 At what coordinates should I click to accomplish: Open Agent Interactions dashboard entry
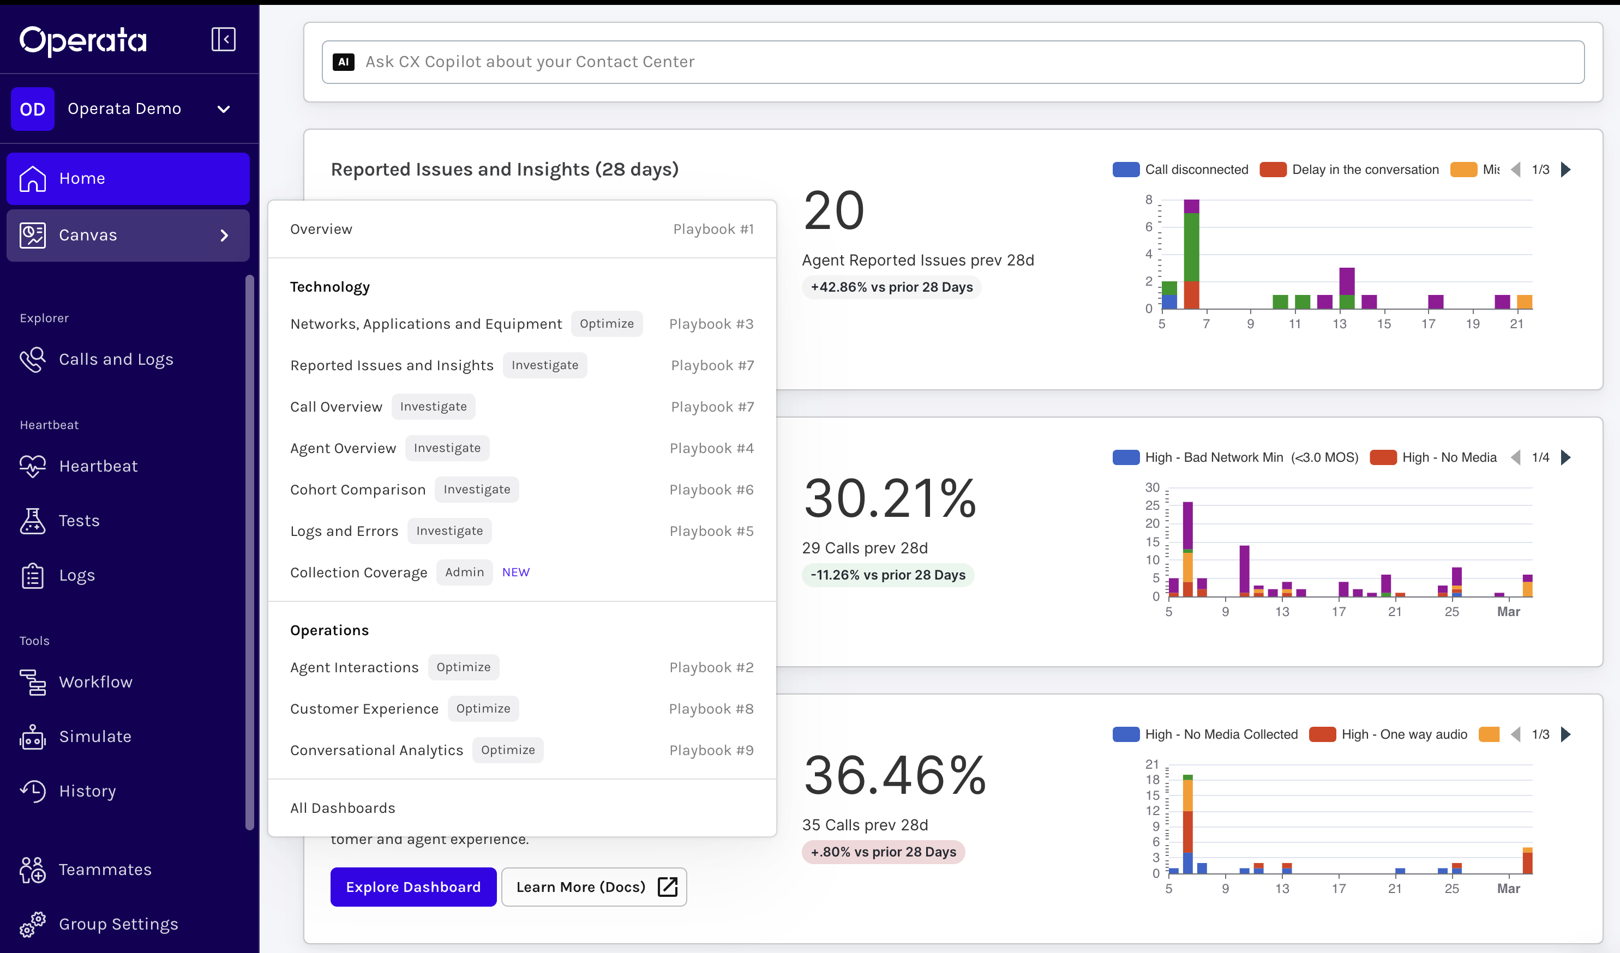(x=522, y=668)
